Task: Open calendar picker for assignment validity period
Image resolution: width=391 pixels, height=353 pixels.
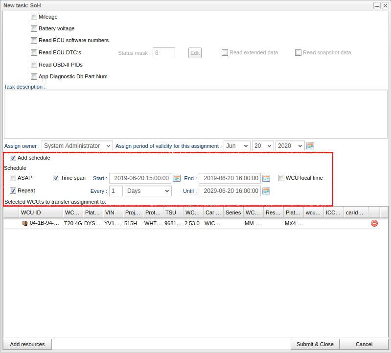Action: [310, 146]
